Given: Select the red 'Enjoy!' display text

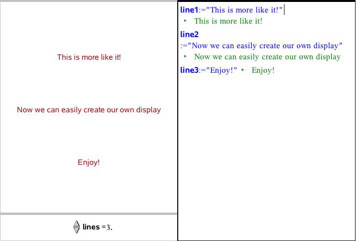Looking at the screenshot, I should (89, 162).
